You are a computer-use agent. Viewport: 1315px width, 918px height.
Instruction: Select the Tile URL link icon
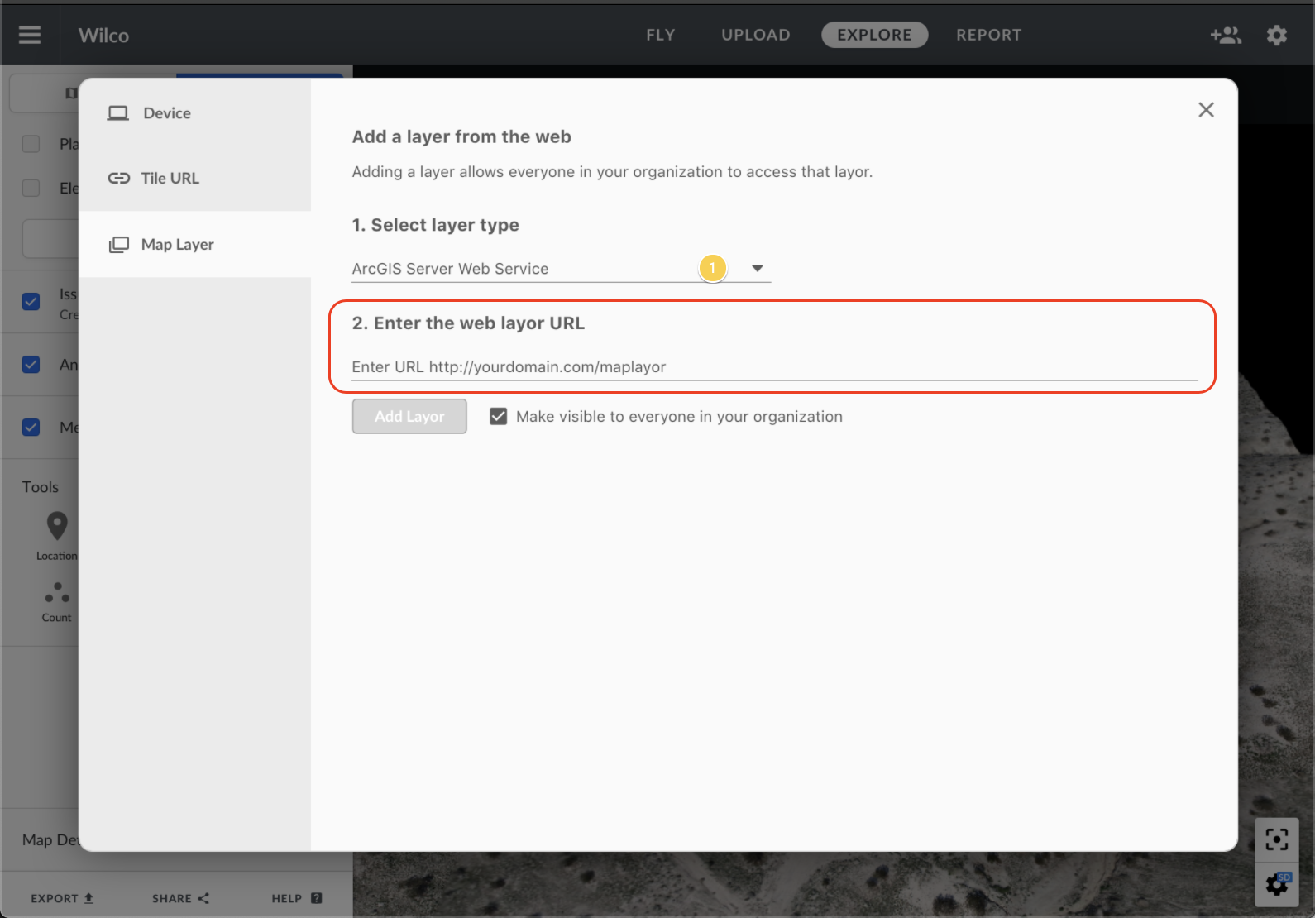119,178
